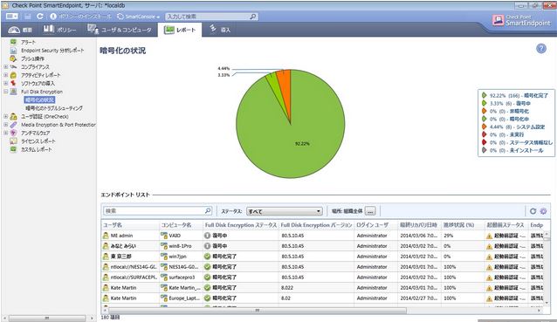
Task: Click the location browse button with ellipsis
Action: pos(370,211)
